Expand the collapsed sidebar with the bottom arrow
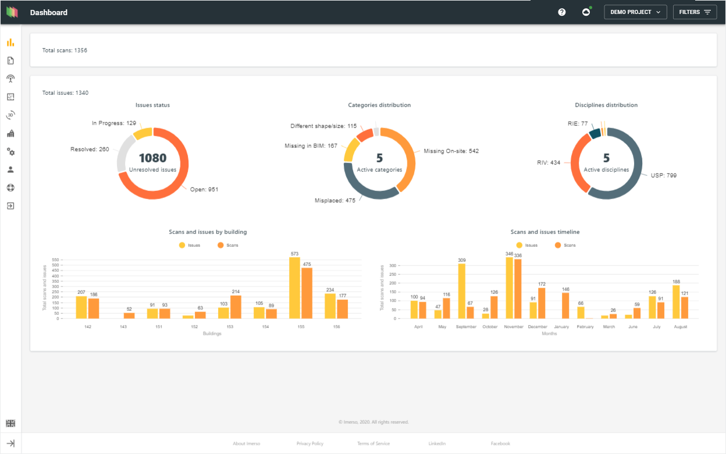Screen dimensions: 726x454 (x=10, y=443)
